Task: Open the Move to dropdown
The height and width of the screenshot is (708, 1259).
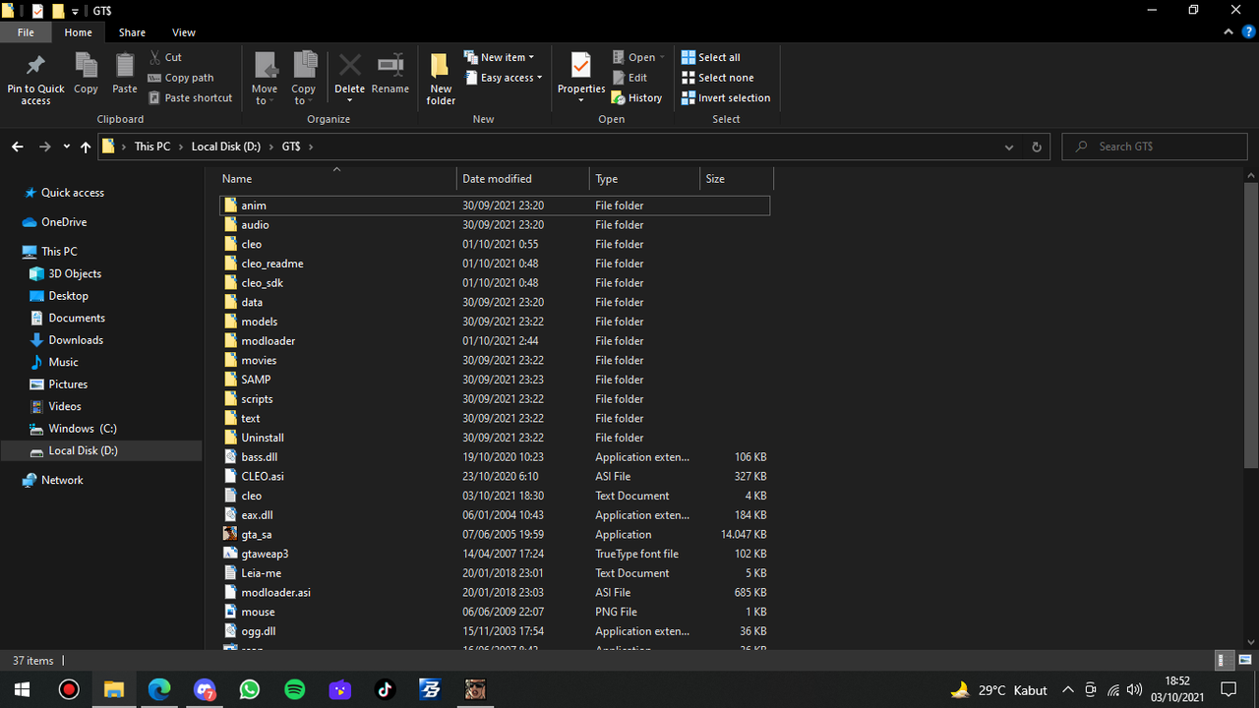Action: tap(265, 78)
